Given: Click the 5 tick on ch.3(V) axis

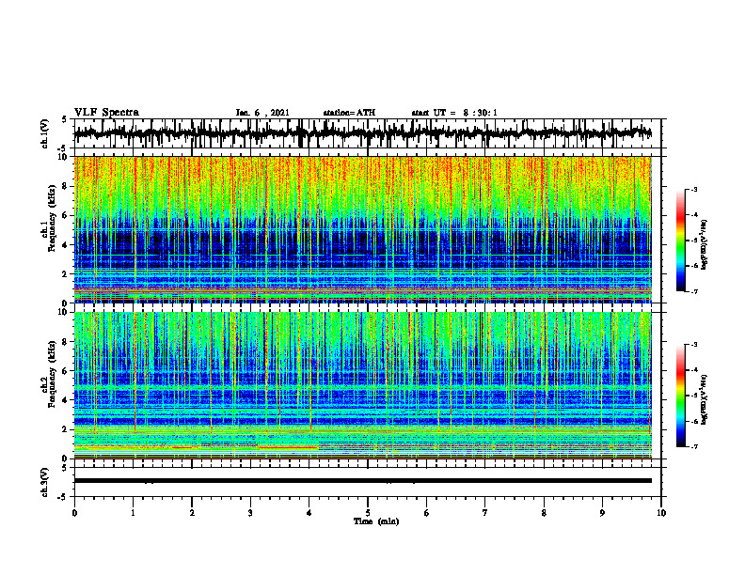Looking at the screenshot, I should 65,468.
